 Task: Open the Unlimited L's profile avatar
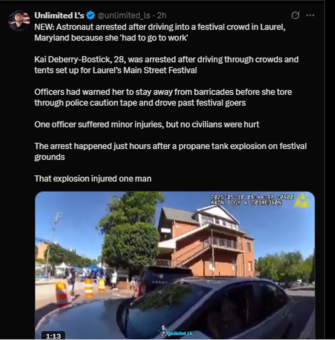coord(19,20)
